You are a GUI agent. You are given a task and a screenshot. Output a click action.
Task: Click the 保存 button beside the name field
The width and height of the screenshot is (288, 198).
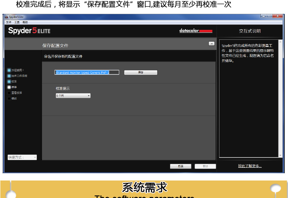141,72
